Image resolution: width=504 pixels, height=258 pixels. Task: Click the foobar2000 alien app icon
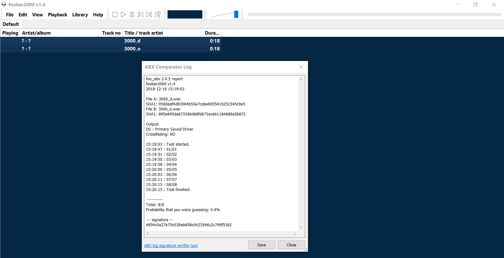pos(4,4)
